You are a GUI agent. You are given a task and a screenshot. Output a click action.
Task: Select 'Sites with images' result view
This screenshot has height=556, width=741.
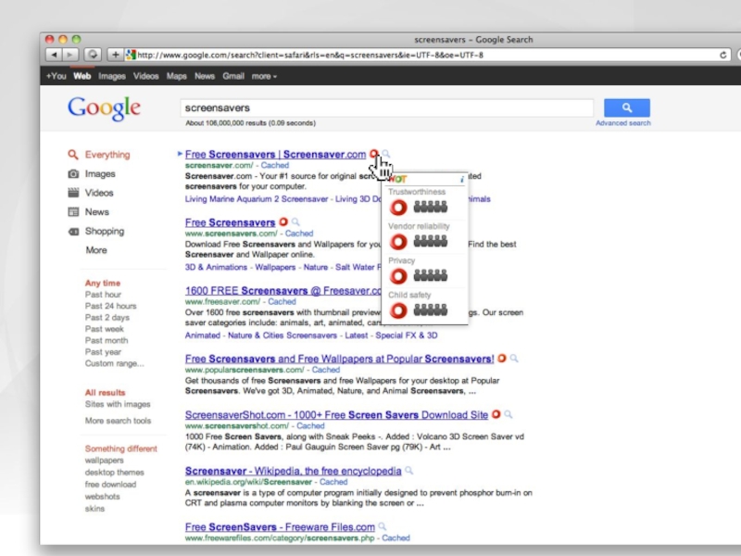(x=118, y=404)
